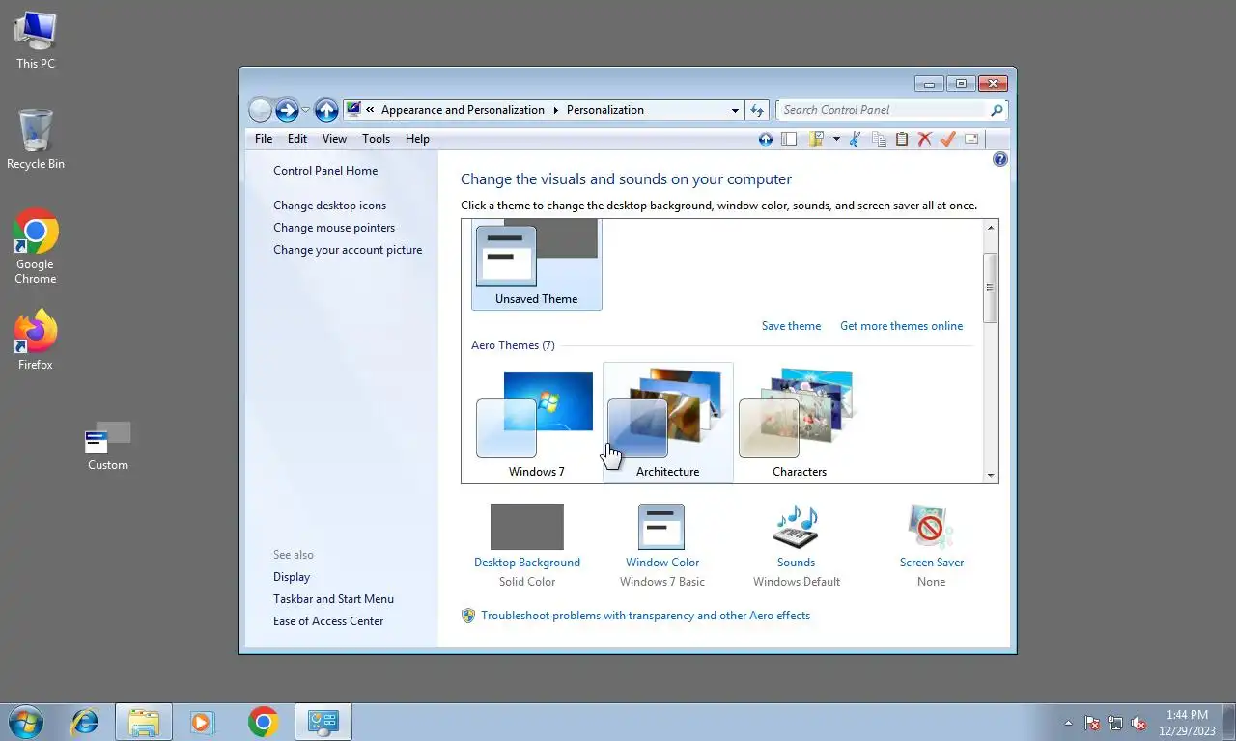The image size is (1236, 741).
Task: Click Change mouse pointers link
Action: pyautogui.click(x=334, y=228)
